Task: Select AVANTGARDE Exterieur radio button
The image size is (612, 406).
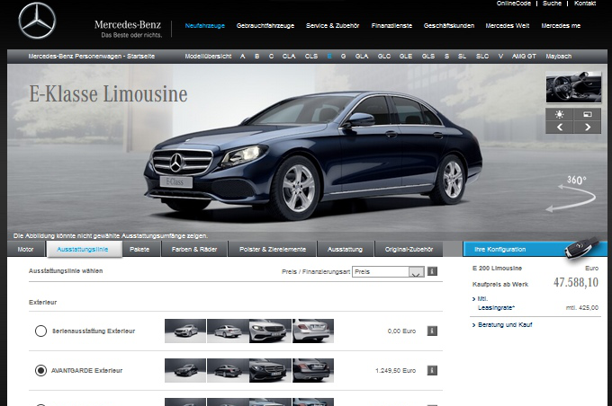Action: coord(40,370)
